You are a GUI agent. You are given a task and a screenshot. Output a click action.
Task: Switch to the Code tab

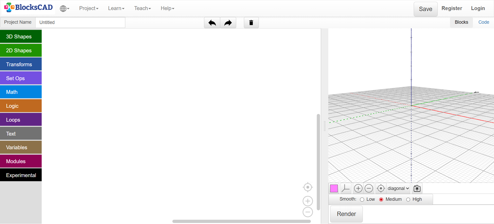(x=483, y=22)
